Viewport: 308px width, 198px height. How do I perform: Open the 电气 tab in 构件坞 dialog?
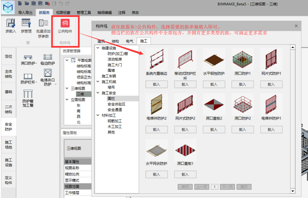[129, 41]
